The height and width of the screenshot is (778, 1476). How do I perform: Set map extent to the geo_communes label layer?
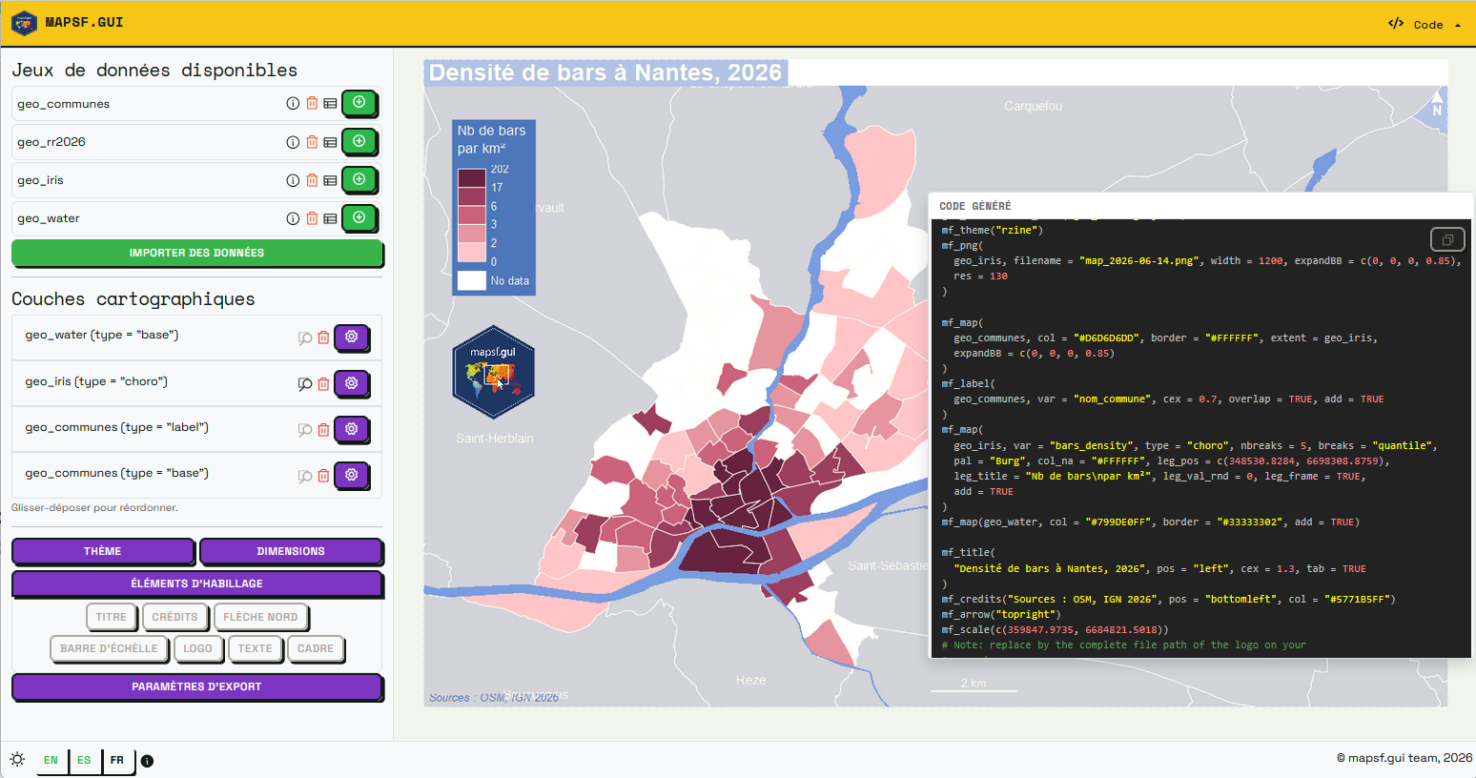(305, 429)
